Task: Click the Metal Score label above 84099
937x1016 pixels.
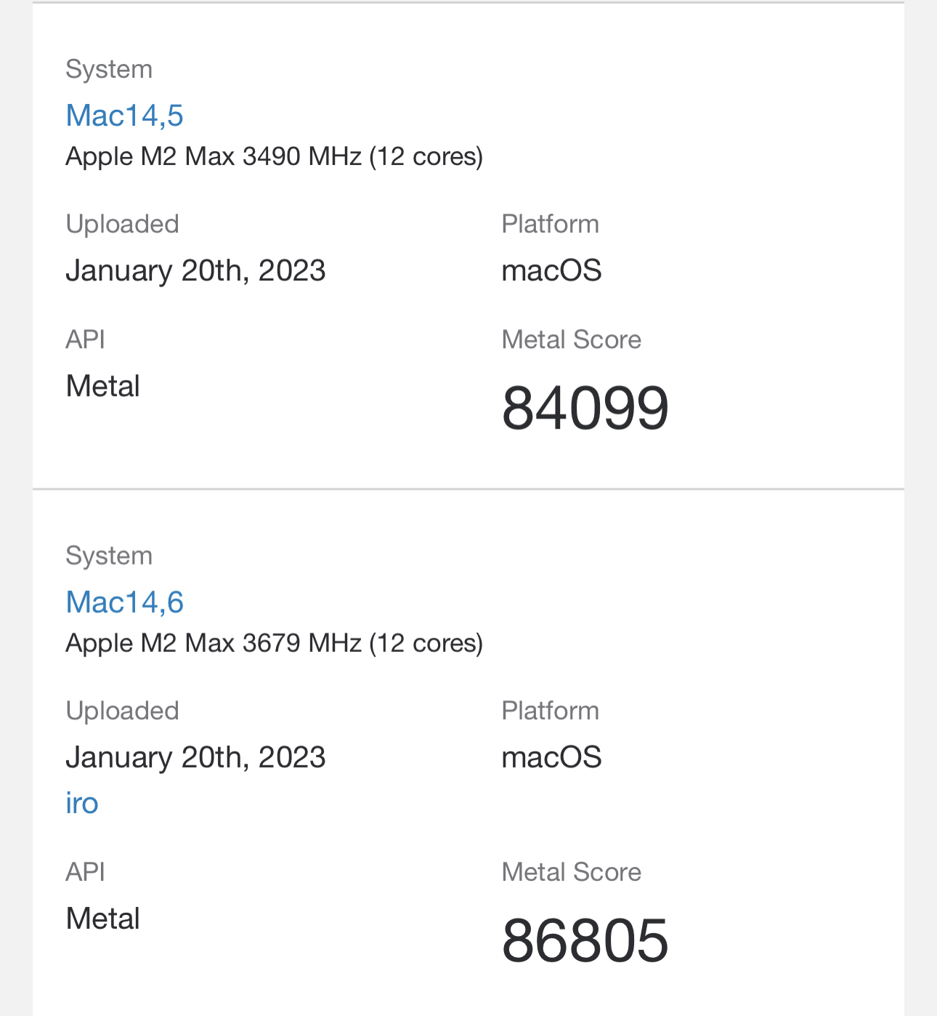Action: click(571, 339)
